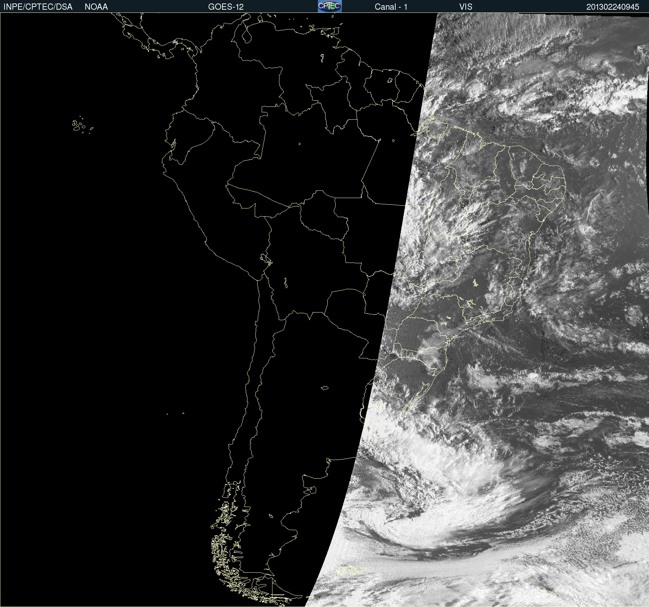Click the CPTEC logo icon
649x607 pixels.
(x=330, y=6)
